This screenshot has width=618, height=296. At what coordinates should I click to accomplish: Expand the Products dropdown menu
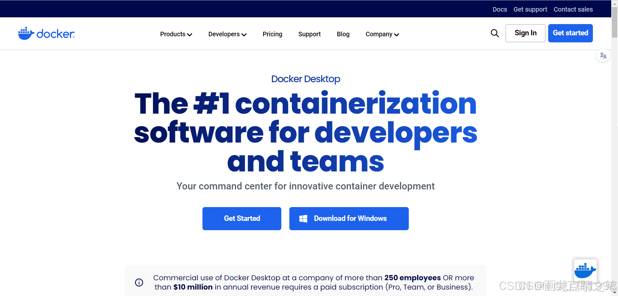(x=176, y=34)
